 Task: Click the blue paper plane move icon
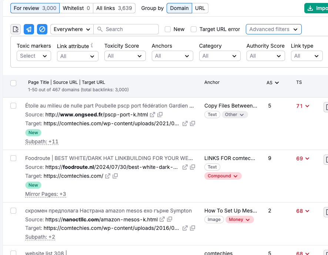[29, 29]
